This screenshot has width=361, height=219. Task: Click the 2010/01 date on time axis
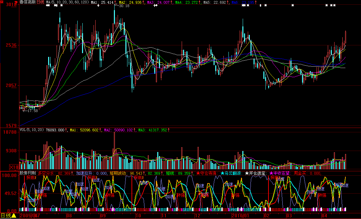[x=240, y=215]
